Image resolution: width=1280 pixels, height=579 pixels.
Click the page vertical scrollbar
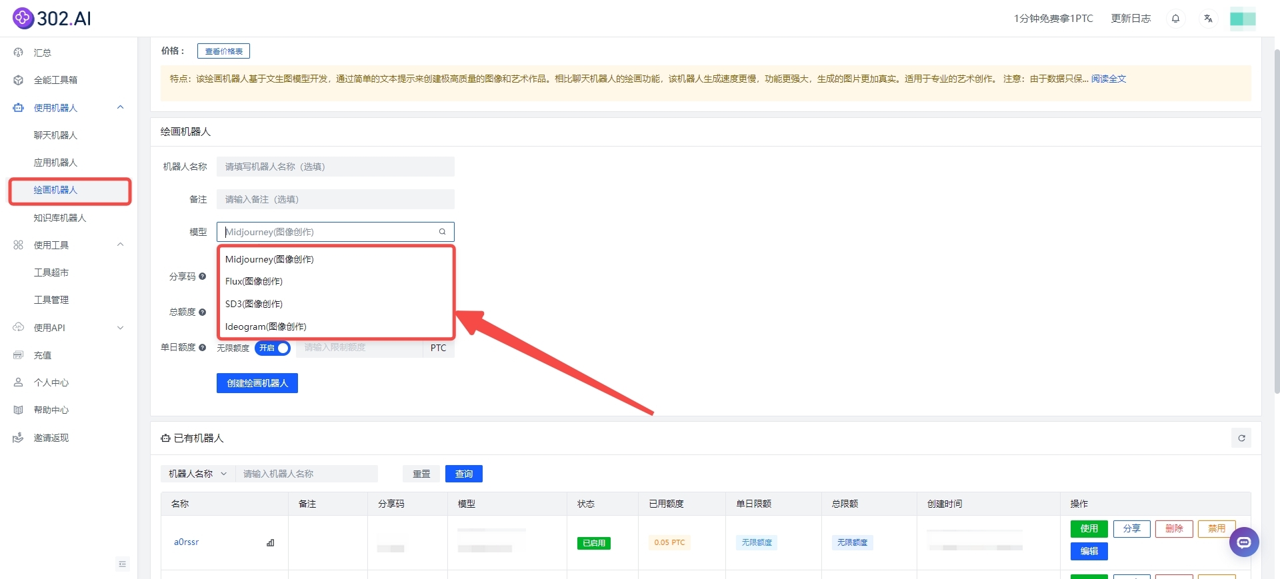pyautogui.click(x=1277, y=220)
